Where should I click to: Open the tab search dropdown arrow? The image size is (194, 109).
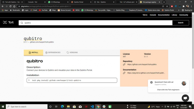[x=174, y=2]
